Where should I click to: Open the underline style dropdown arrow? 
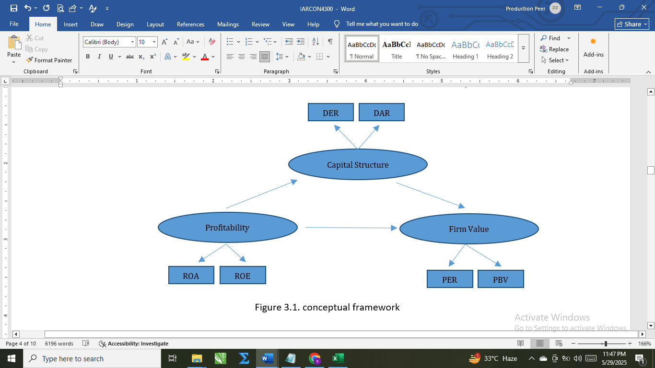pos(118,57)
